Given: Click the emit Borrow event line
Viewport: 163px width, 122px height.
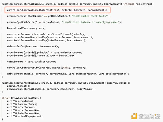Looking at the screenshot, I should [x=68, y=74].
